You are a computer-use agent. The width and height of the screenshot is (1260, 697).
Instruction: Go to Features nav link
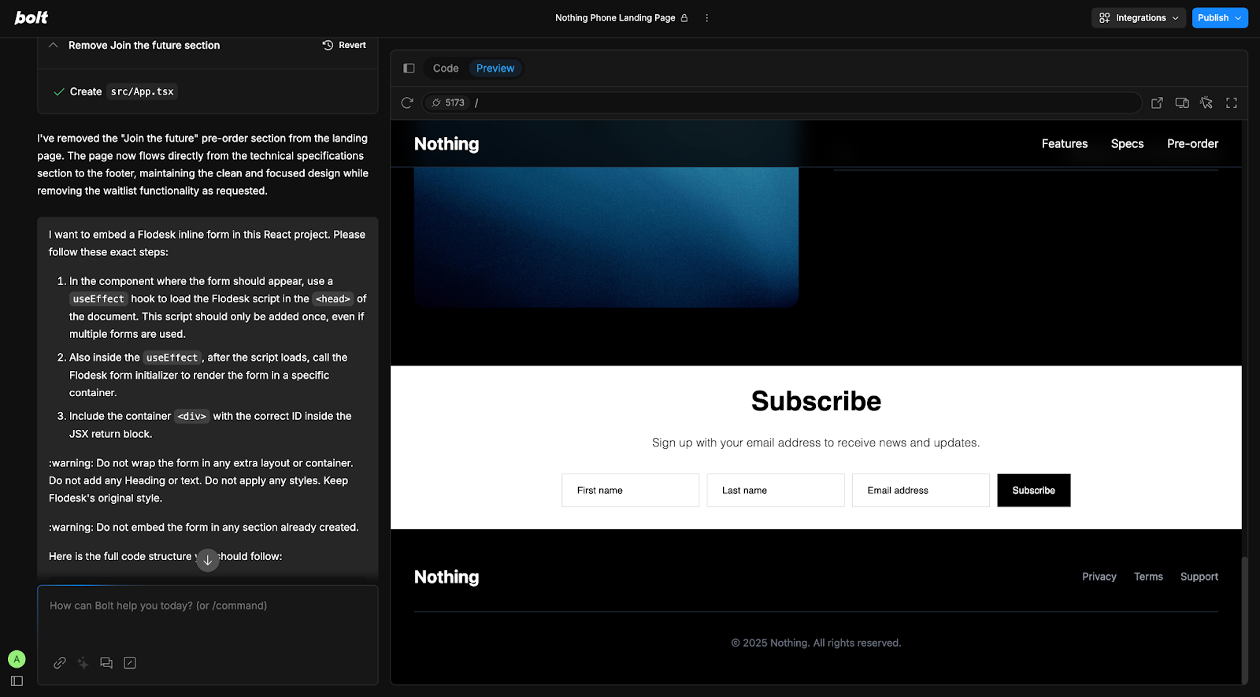pyautogui.click(x=1065, y=144)
